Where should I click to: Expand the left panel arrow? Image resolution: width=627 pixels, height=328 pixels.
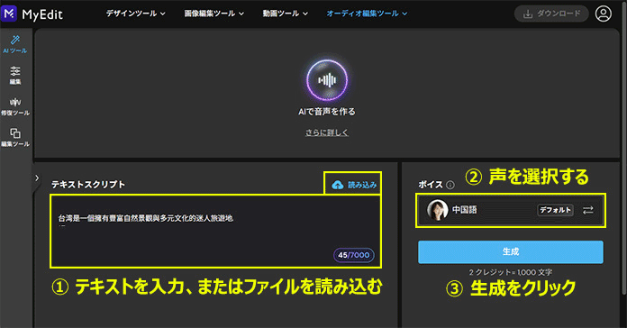click(x=37, y=178)
